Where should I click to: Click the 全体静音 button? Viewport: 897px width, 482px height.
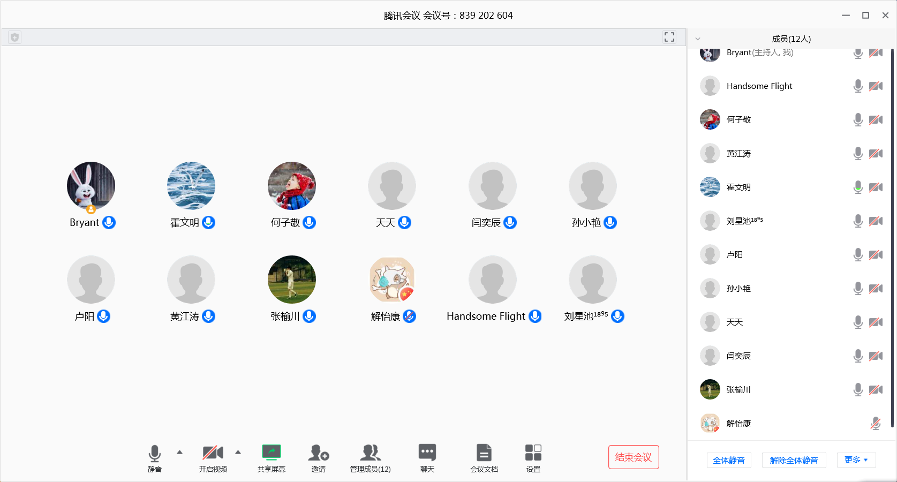point(729,460)
